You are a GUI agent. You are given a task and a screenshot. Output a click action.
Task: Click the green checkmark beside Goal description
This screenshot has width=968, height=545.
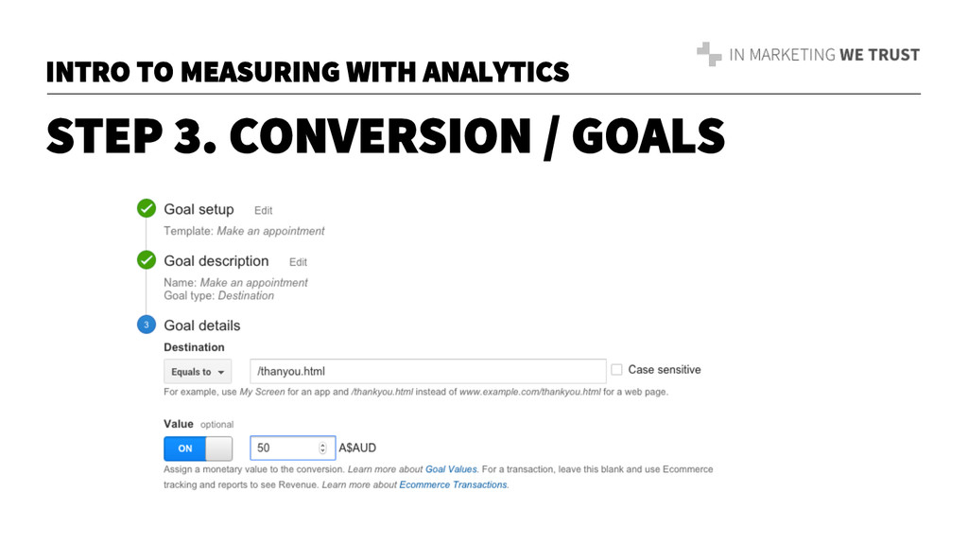tap(147, 260)
